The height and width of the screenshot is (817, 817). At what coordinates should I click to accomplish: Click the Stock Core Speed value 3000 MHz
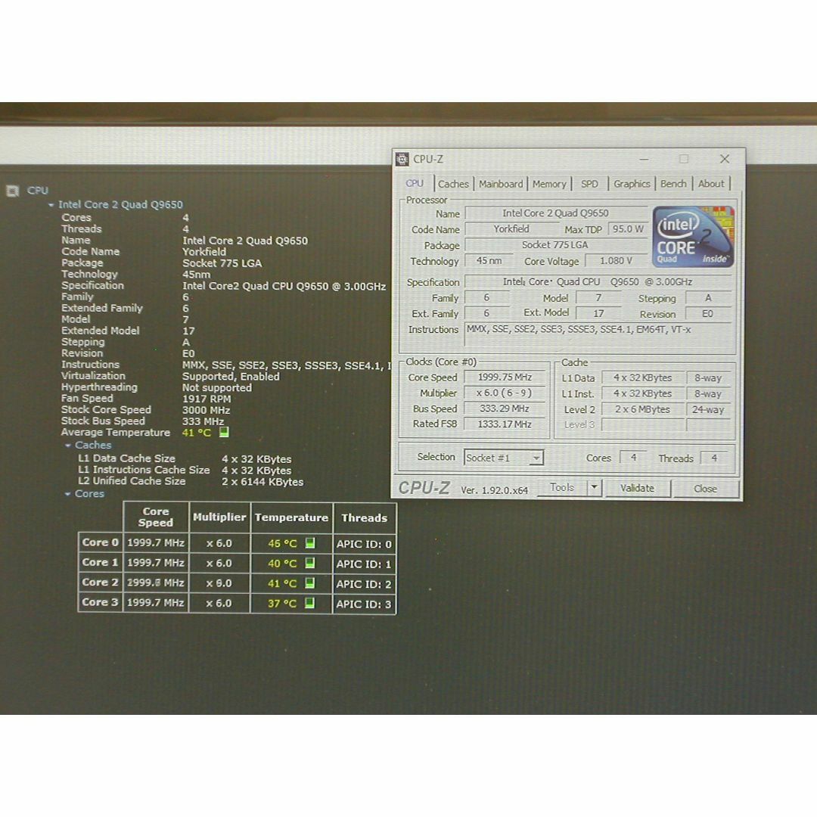[207, 410]
